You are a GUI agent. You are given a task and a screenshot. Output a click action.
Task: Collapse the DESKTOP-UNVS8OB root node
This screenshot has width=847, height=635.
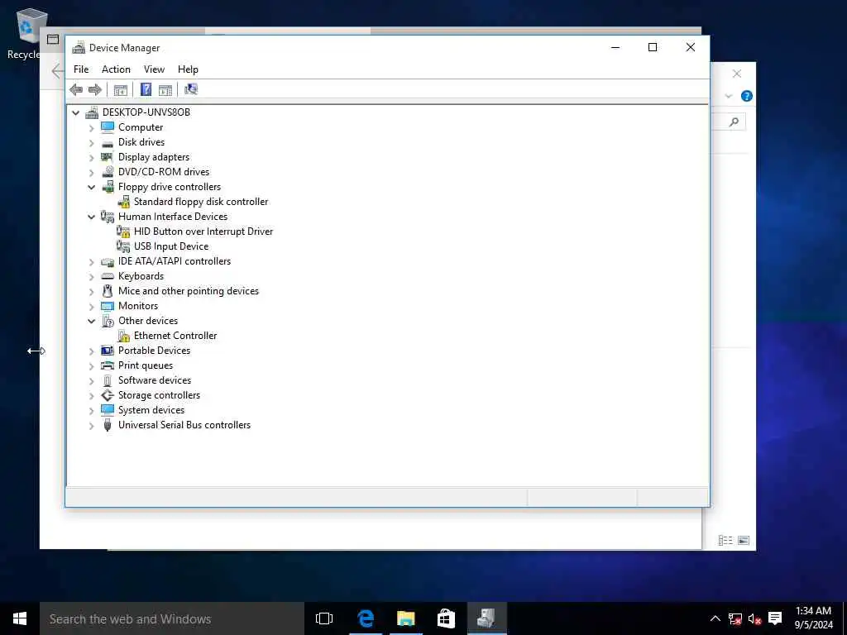75,112
